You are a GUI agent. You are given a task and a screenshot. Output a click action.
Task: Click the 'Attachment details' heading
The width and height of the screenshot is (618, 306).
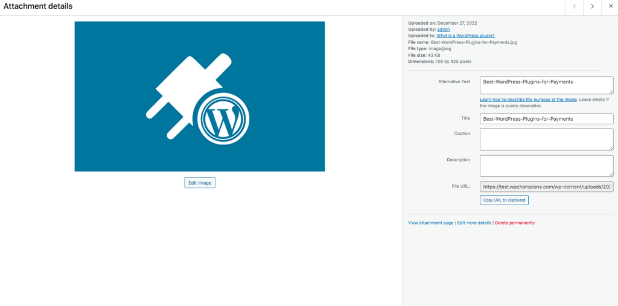(38, 6)
